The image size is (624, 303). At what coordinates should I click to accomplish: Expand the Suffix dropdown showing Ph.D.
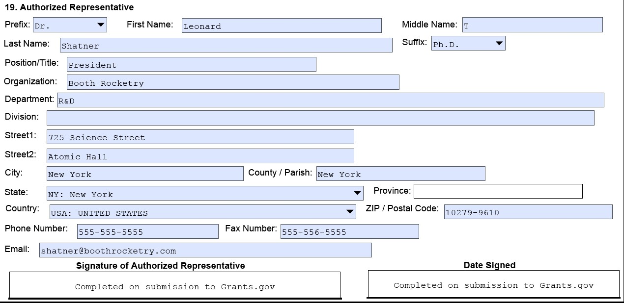(x=468, y=44)
